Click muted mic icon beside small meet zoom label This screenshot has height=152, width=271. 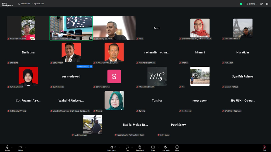click(x=180, y=111)
